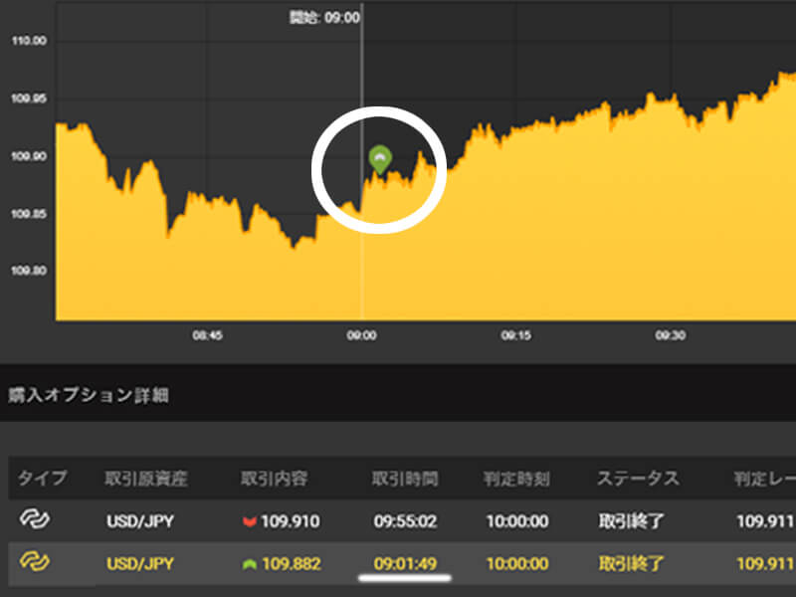Click the 09:15 time axis label

[x=515, y=335]
